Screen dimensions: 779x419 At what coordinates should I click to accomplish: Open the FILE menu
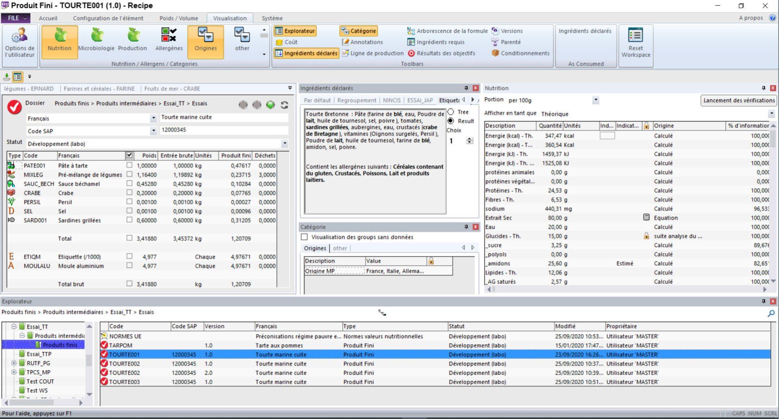coord(15,18)
